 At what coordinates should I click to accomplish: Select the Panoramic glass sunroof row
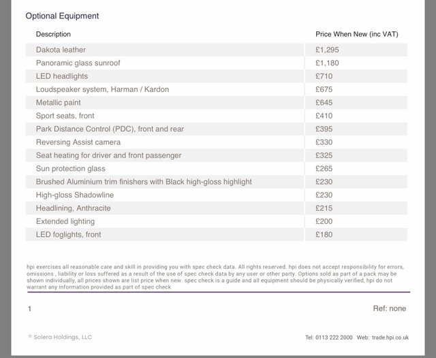[x=78, y=63]
